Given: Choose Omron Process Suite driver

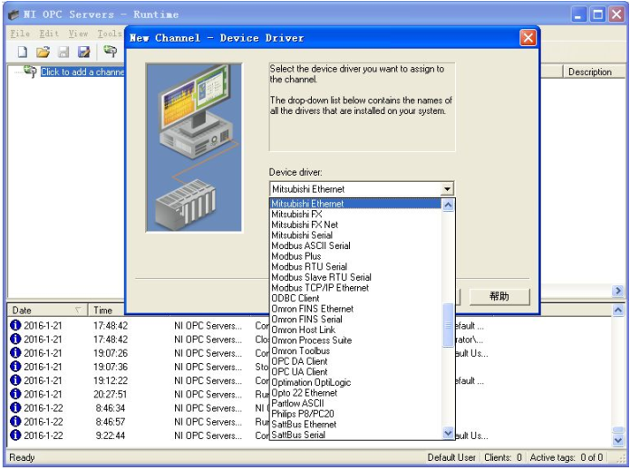Looking at the screenshot, I should pyautogui.click(x=355, y=340).
